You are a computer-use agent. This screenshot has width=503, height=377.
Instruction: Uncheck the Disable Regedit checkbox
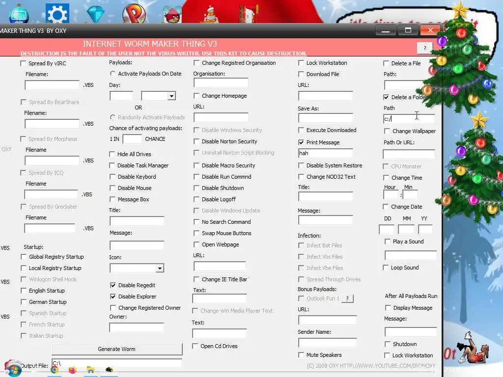tap(113, 285)
